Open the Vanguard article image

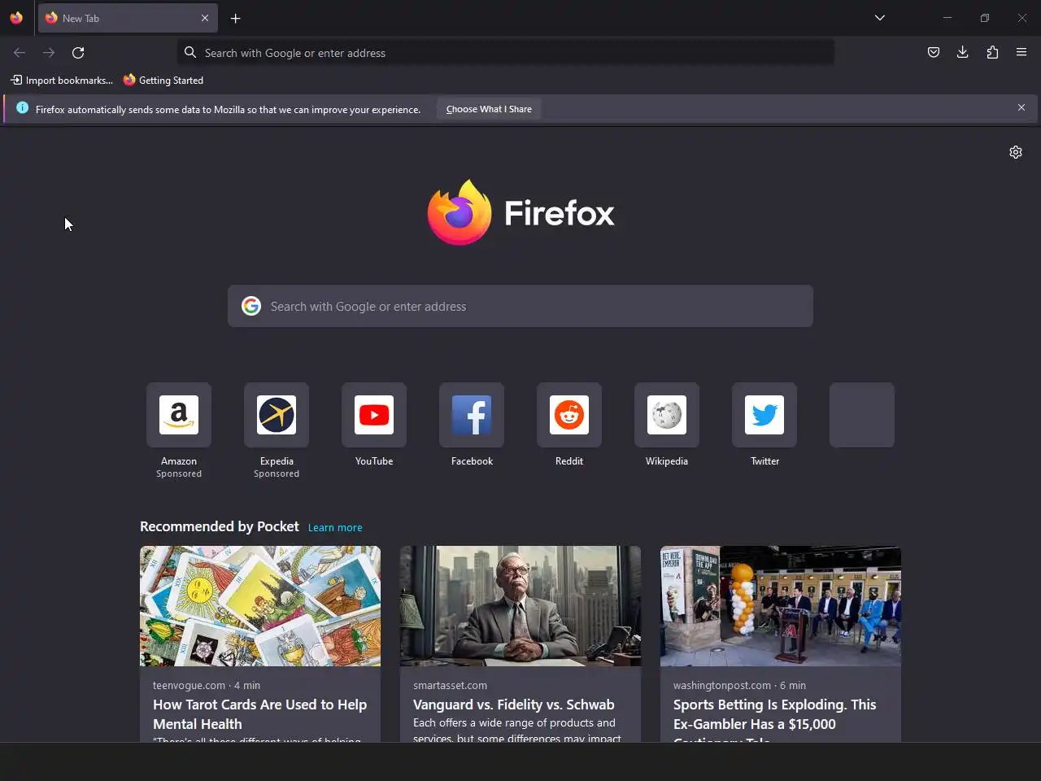tap(520, 606)
